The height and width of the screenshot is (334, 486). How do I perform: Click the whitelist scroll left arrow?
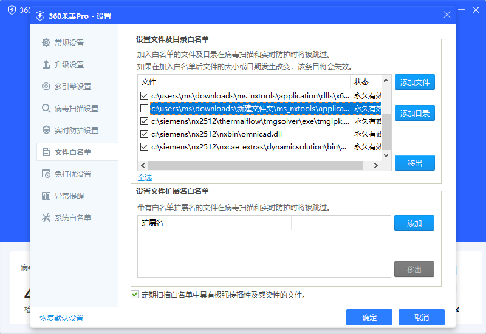[143, 165]
